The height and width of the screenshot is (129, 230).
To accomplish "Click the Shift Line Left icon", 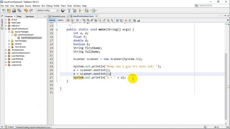I will click(x=117, y=20).
